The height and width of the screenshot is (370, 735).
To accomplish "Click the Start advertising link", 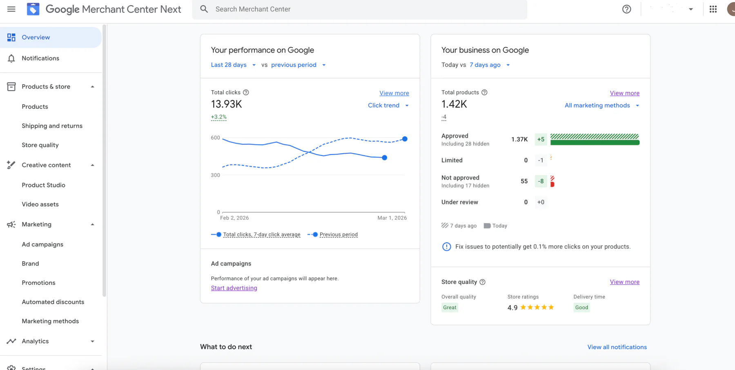I will click(234, 288).
